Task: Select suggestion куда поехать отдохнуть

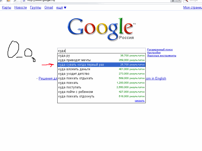Action: (102, 96)
